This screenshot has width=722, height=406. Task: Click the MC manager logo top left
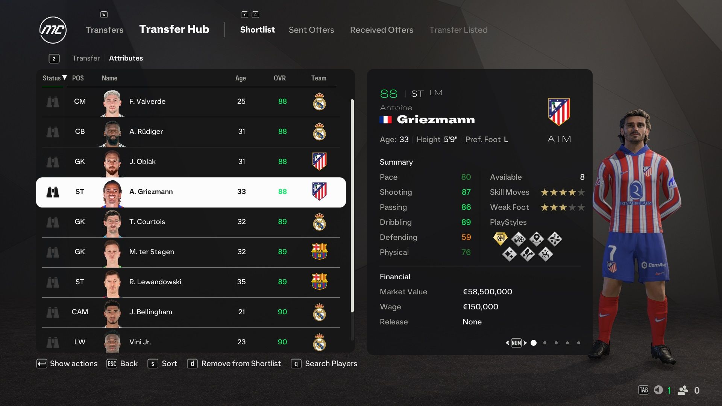click(53, 30)
